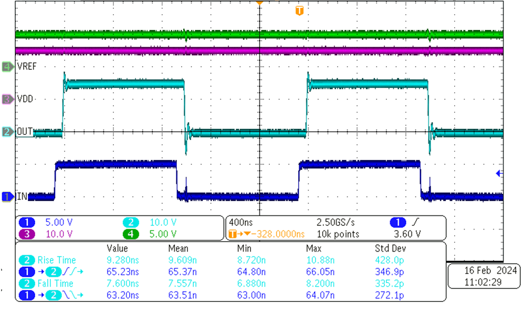Viewport: 525px width, 323px height.
Task: Select the 10k points record length
Action: (335, 234)
